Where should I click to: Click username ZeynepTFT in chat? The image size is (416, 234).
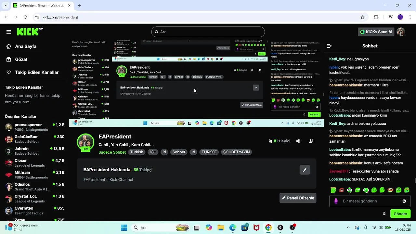(339, 171)
